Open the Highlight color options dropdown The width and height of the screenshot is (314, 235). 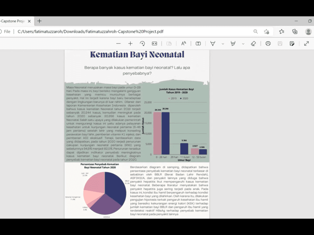(x=243, y=44)
